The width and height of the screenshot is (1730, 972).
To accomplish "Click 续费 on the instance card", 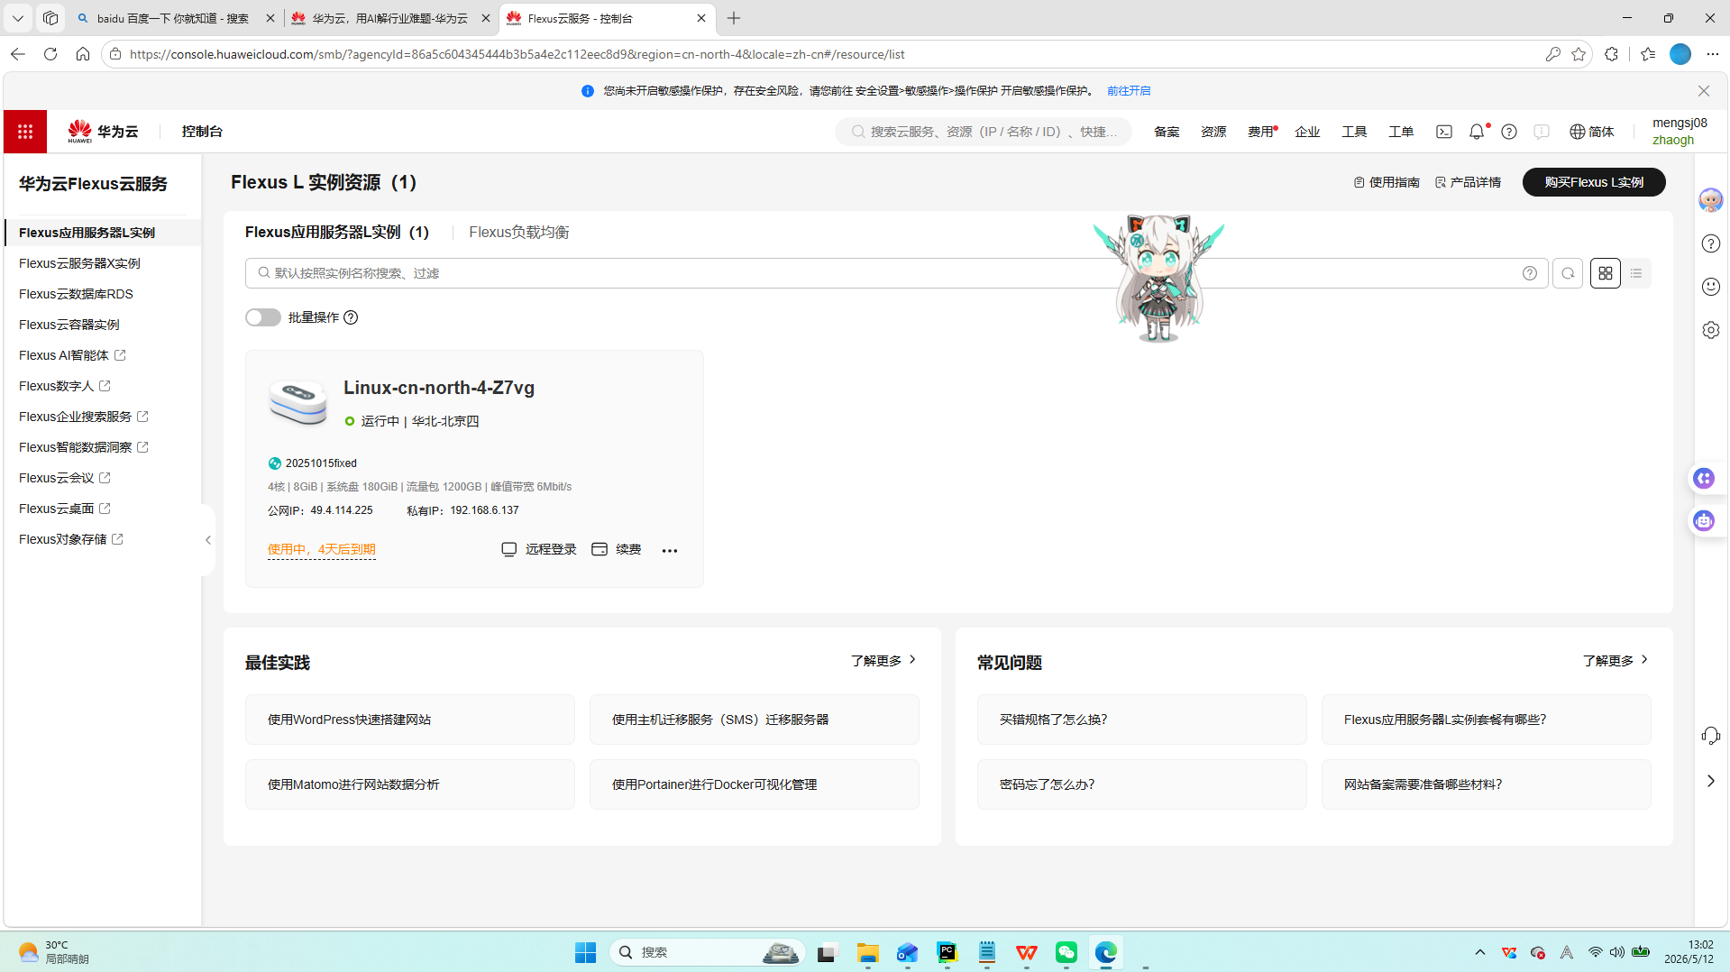I will point(617,550).
